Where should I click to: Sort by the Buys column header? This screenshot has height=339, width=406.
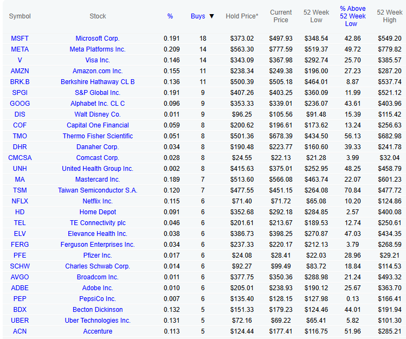tap(198, 16)
